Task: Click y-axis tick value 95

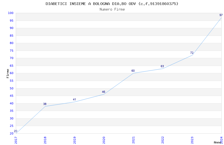Action: 12,21
